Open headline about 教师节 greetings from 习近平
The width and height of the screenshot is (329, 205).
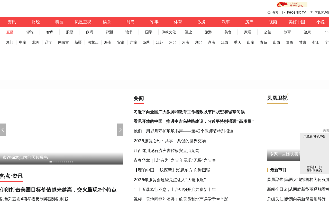click(x=189, y=112)
